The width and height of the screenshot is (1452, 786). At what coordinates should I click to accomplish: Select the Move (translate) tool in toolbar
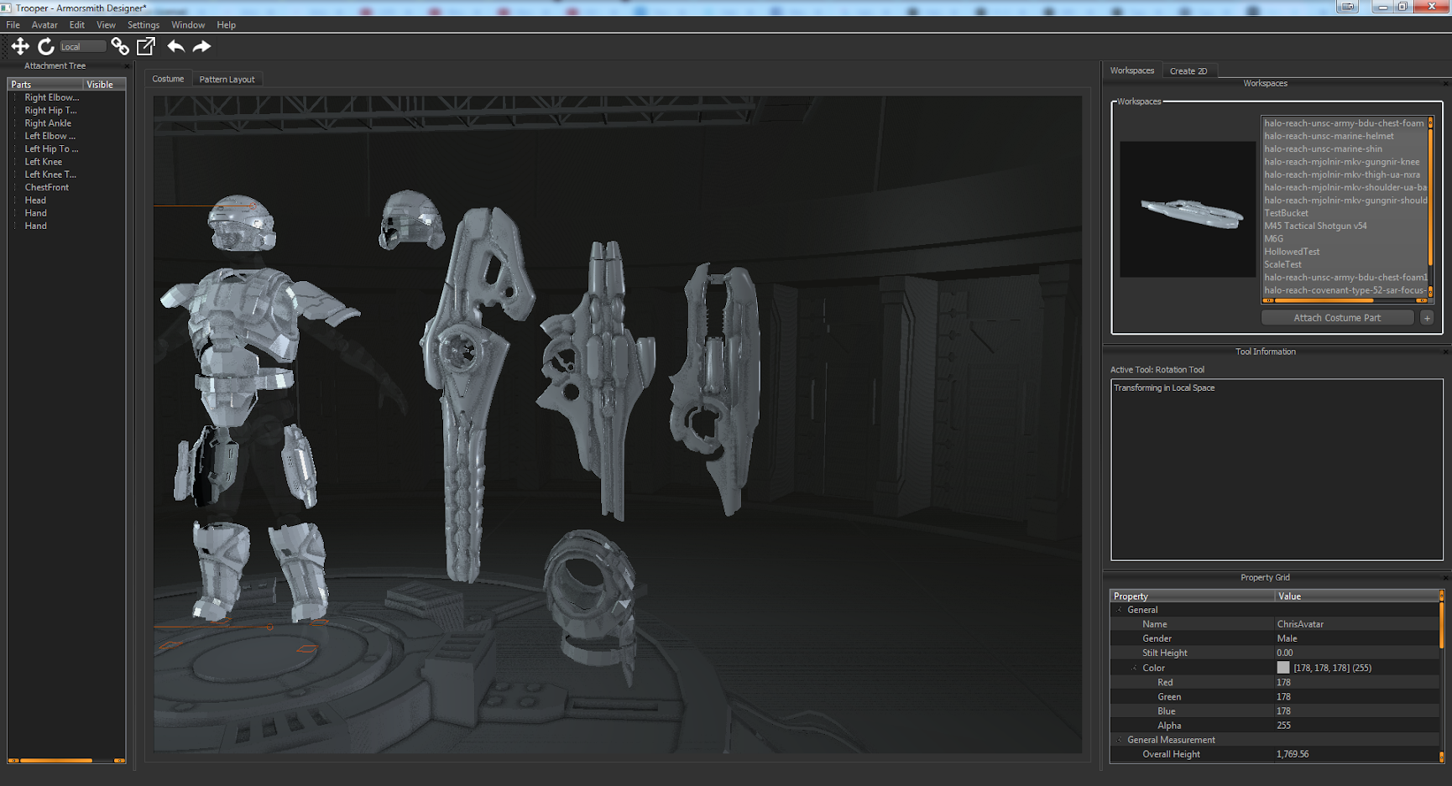point(20,46)
